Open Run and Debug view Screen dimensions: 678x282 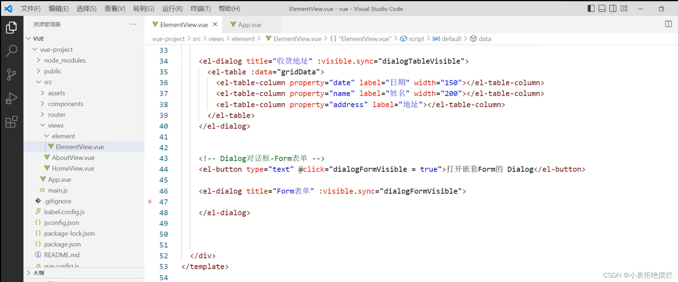pos(12,98)
